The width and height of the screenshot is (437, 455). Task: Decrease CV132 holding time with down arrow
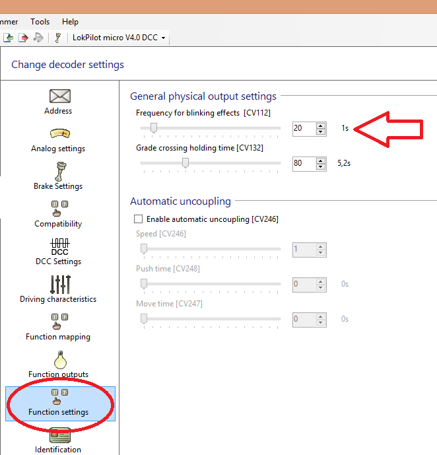(320, 167)
